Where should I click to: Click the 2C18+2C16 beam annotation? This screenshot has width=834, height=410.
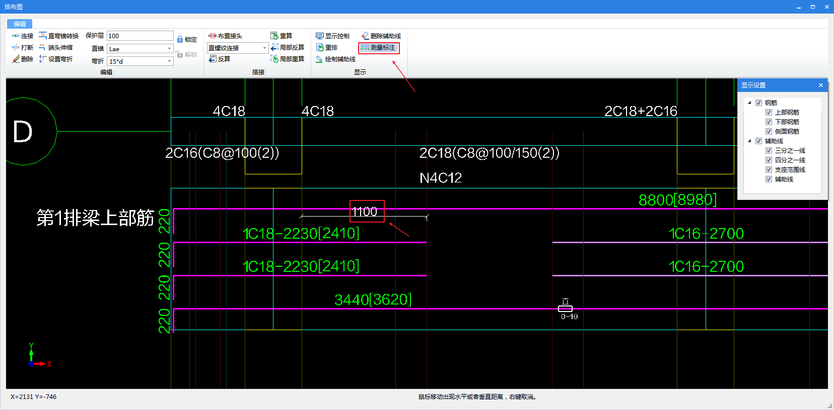641,111
